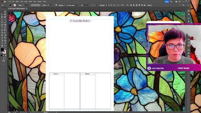The height and width of the screenshot is (113, 201).
Task: Select the Direct Selection tool
Action: [5, 12]
